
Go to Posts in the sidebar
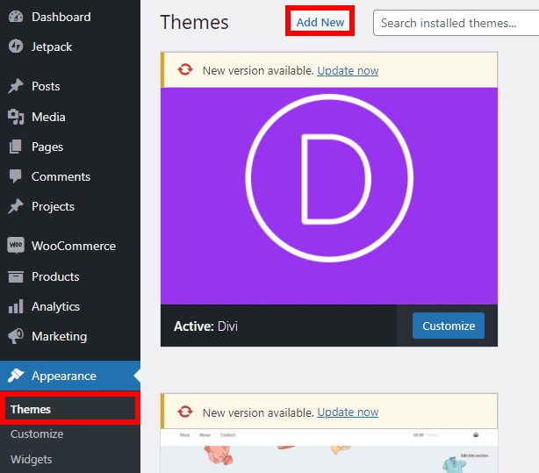[70, 86]
